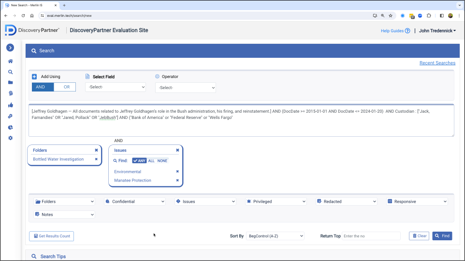
Task: Switch the Add Using toggle to OR
Action: 67,87
